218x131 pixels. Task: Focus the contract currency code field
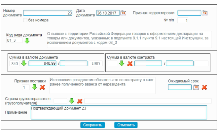point(112,64)
